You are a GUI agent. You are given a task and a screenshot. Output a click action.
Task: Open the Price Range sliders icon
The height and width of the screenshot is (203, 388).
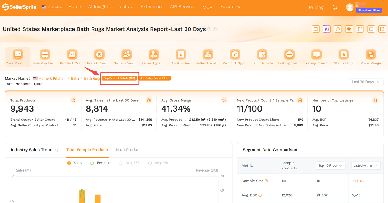371,54
